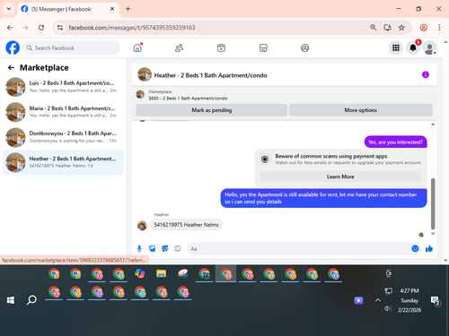Click the Mark as pending button
Image resolution: width=449 pixels, height=336 pixels.
coord(212,110)
